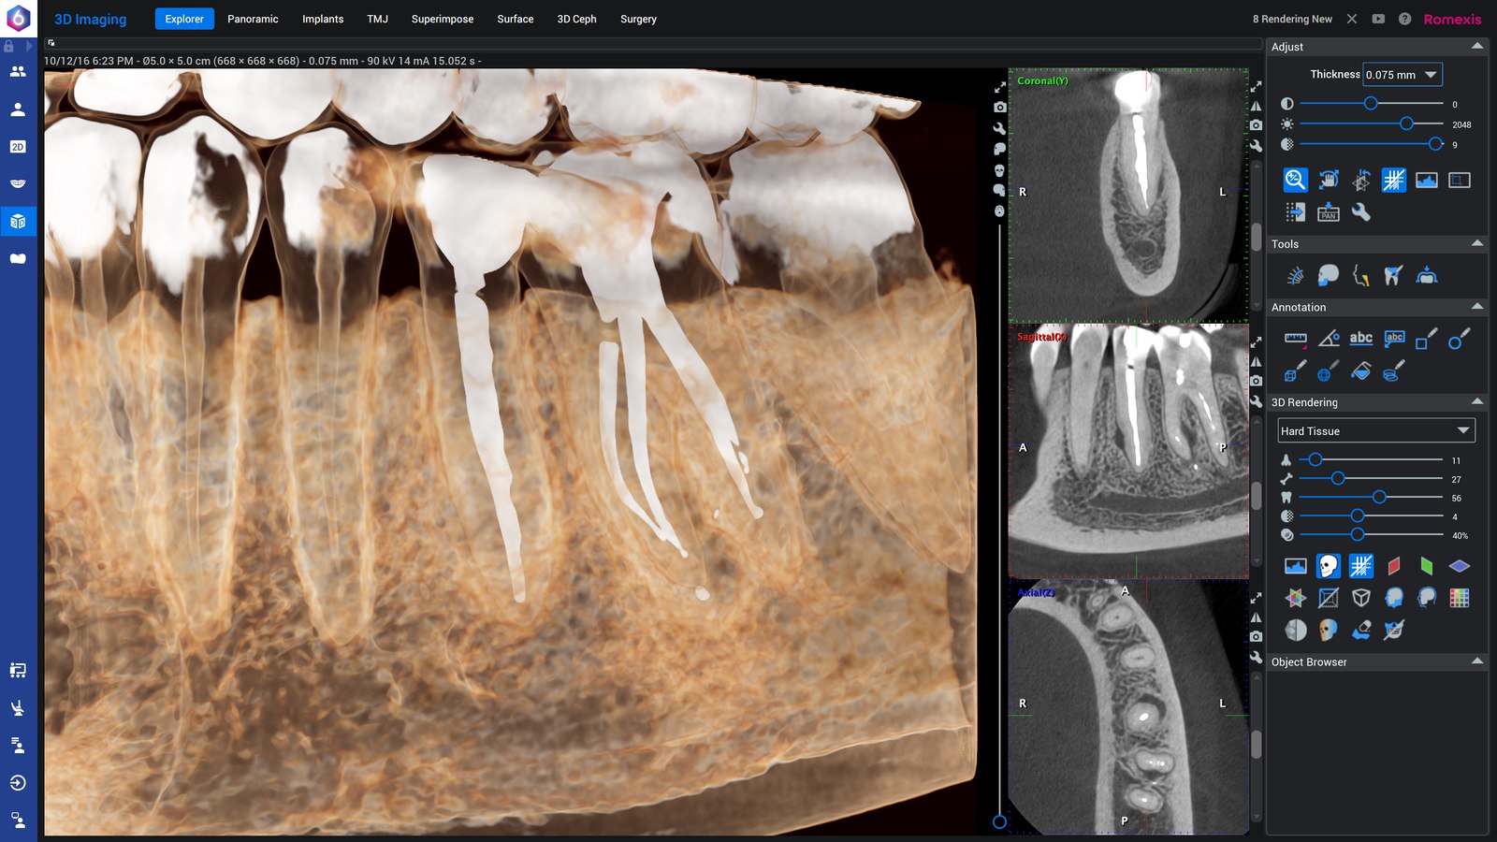This screenshot has width=1497, height=842.
Task: Open the Surgery module
Action: 638,19
